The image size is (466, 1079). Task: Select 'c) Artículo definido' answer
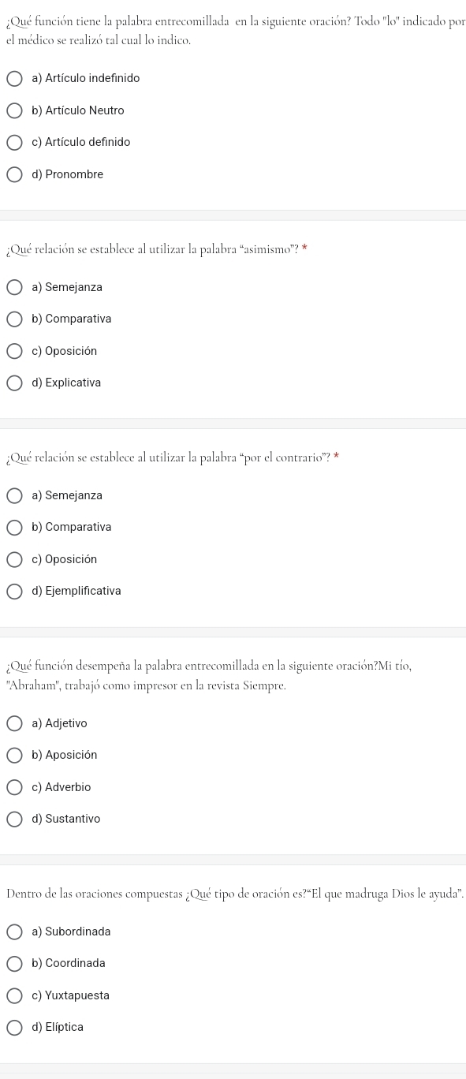pos(15,143)
